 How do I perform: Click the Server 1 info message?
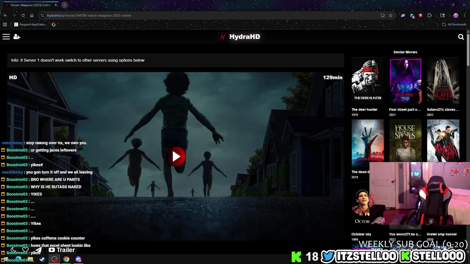tap(176, 60)
